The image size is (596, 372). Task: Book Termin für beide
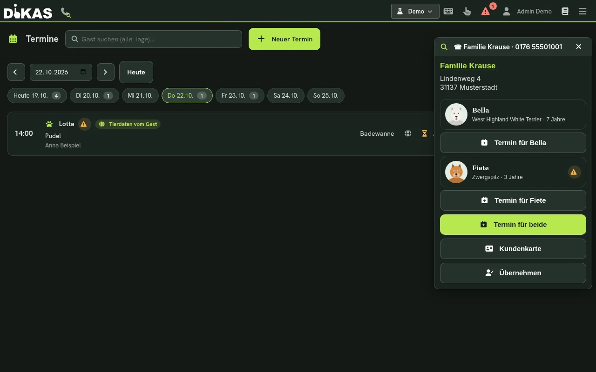[x=513, y=225]
